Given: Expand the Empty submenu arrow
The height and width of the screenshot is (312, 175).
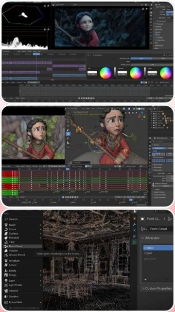Looking at the screenshot, I should (41, 271).
